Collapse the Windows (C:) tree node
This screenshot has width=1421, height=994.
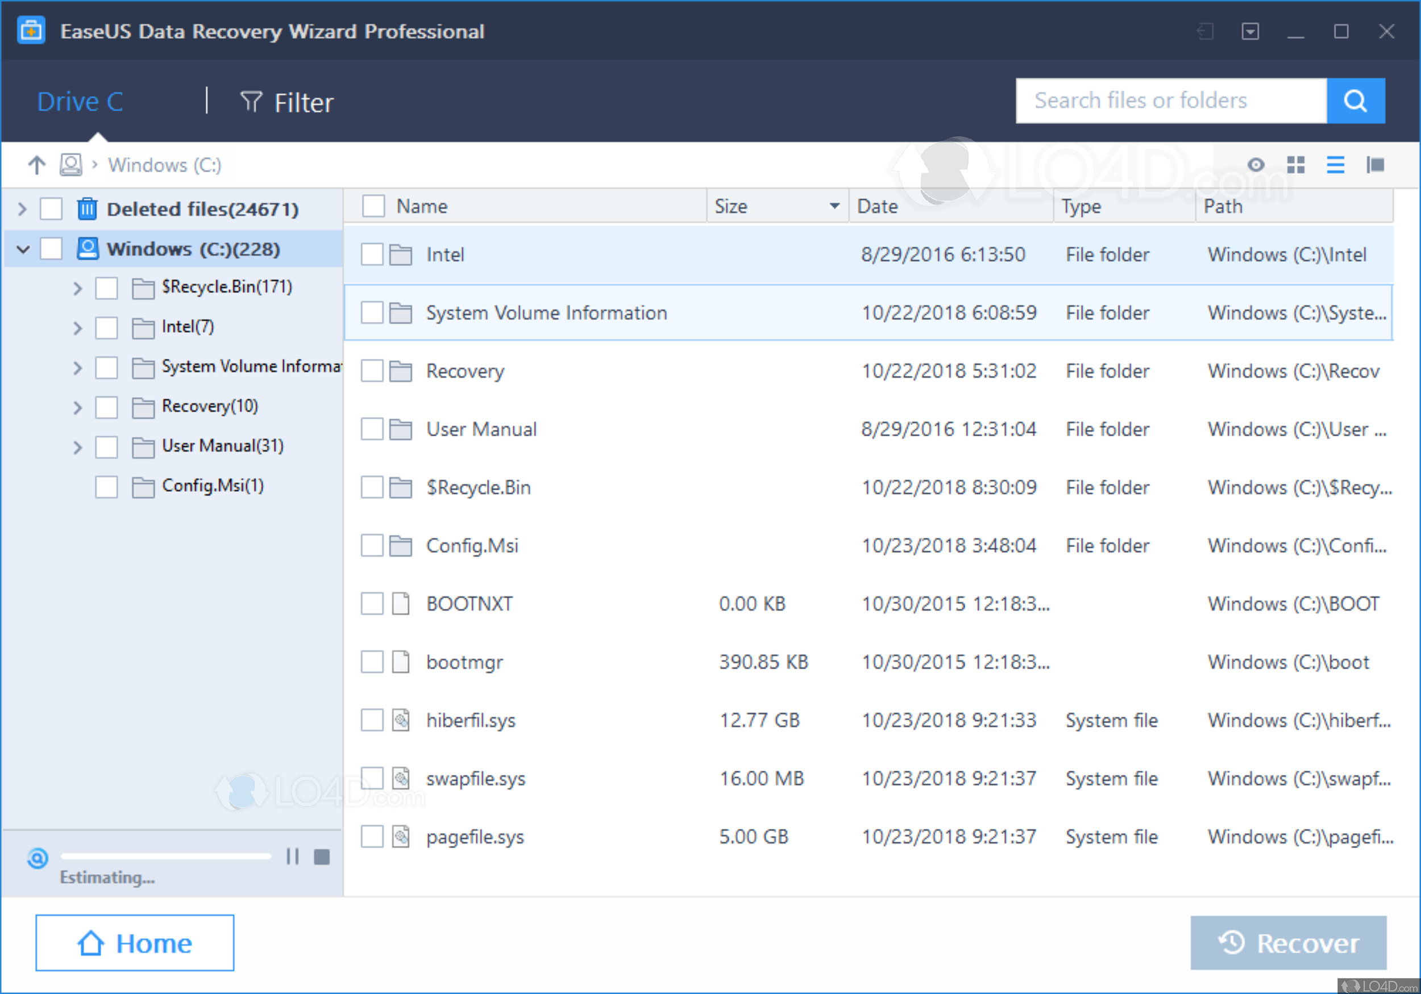[23, 249]
